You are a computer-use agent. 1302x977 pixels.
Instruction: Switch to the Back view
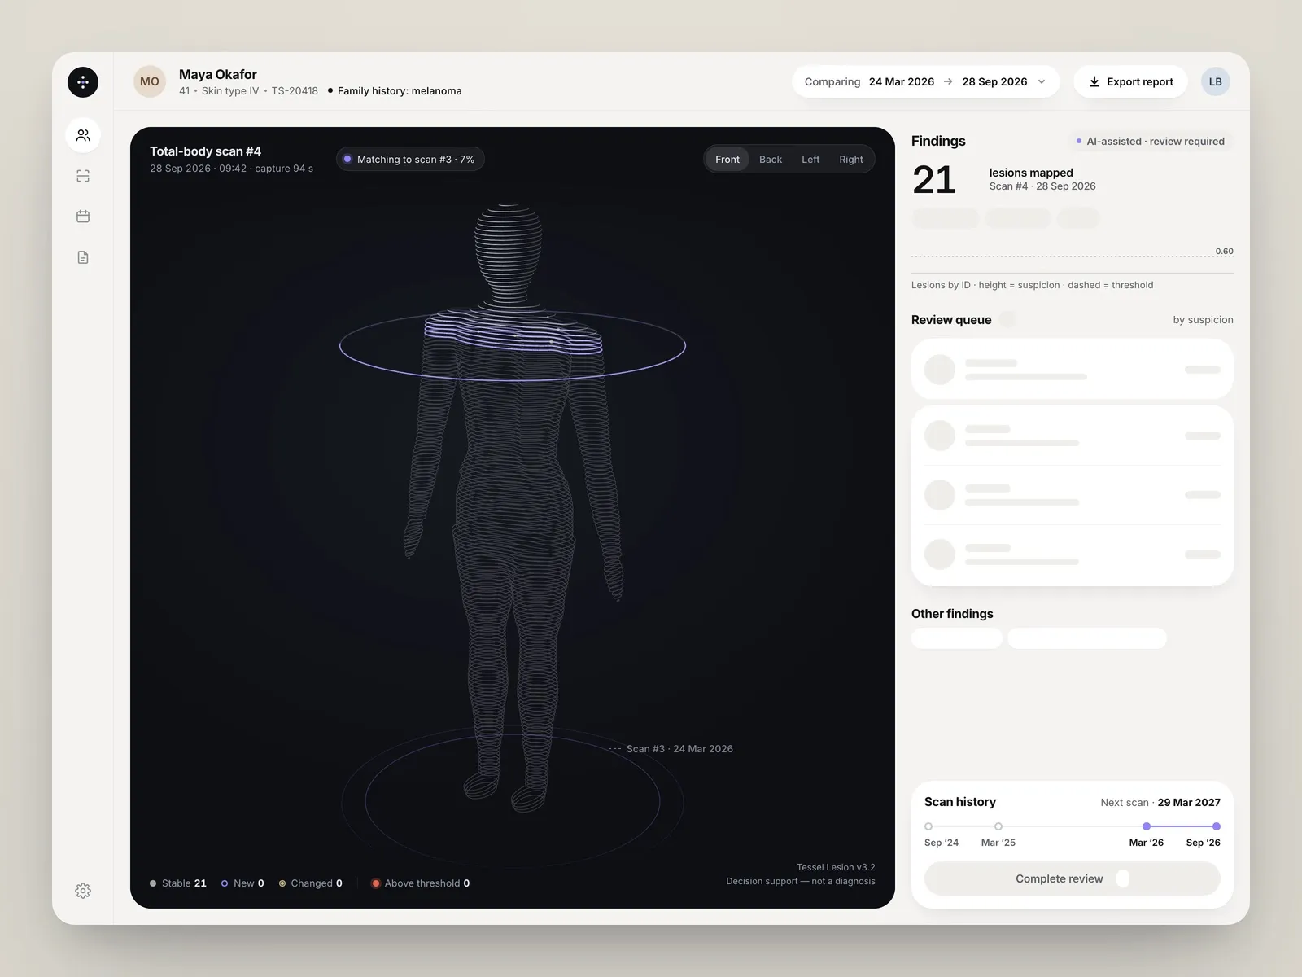click(771, 160)
